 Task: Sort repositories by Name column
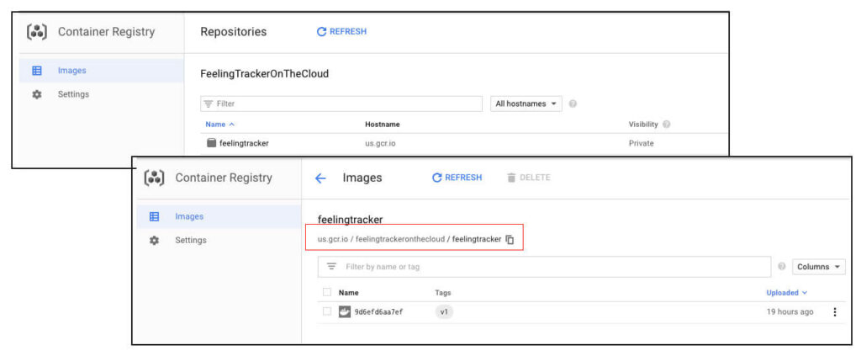pyautogui.click(x=219, y=125)
